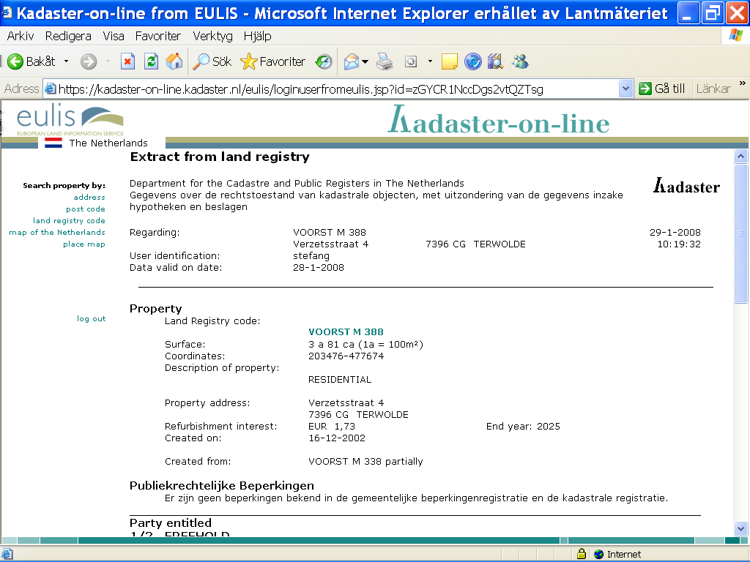This screenshot has width=750, height=562.
Task: Click the coordinates value 203476-477674
Action: 346,356
